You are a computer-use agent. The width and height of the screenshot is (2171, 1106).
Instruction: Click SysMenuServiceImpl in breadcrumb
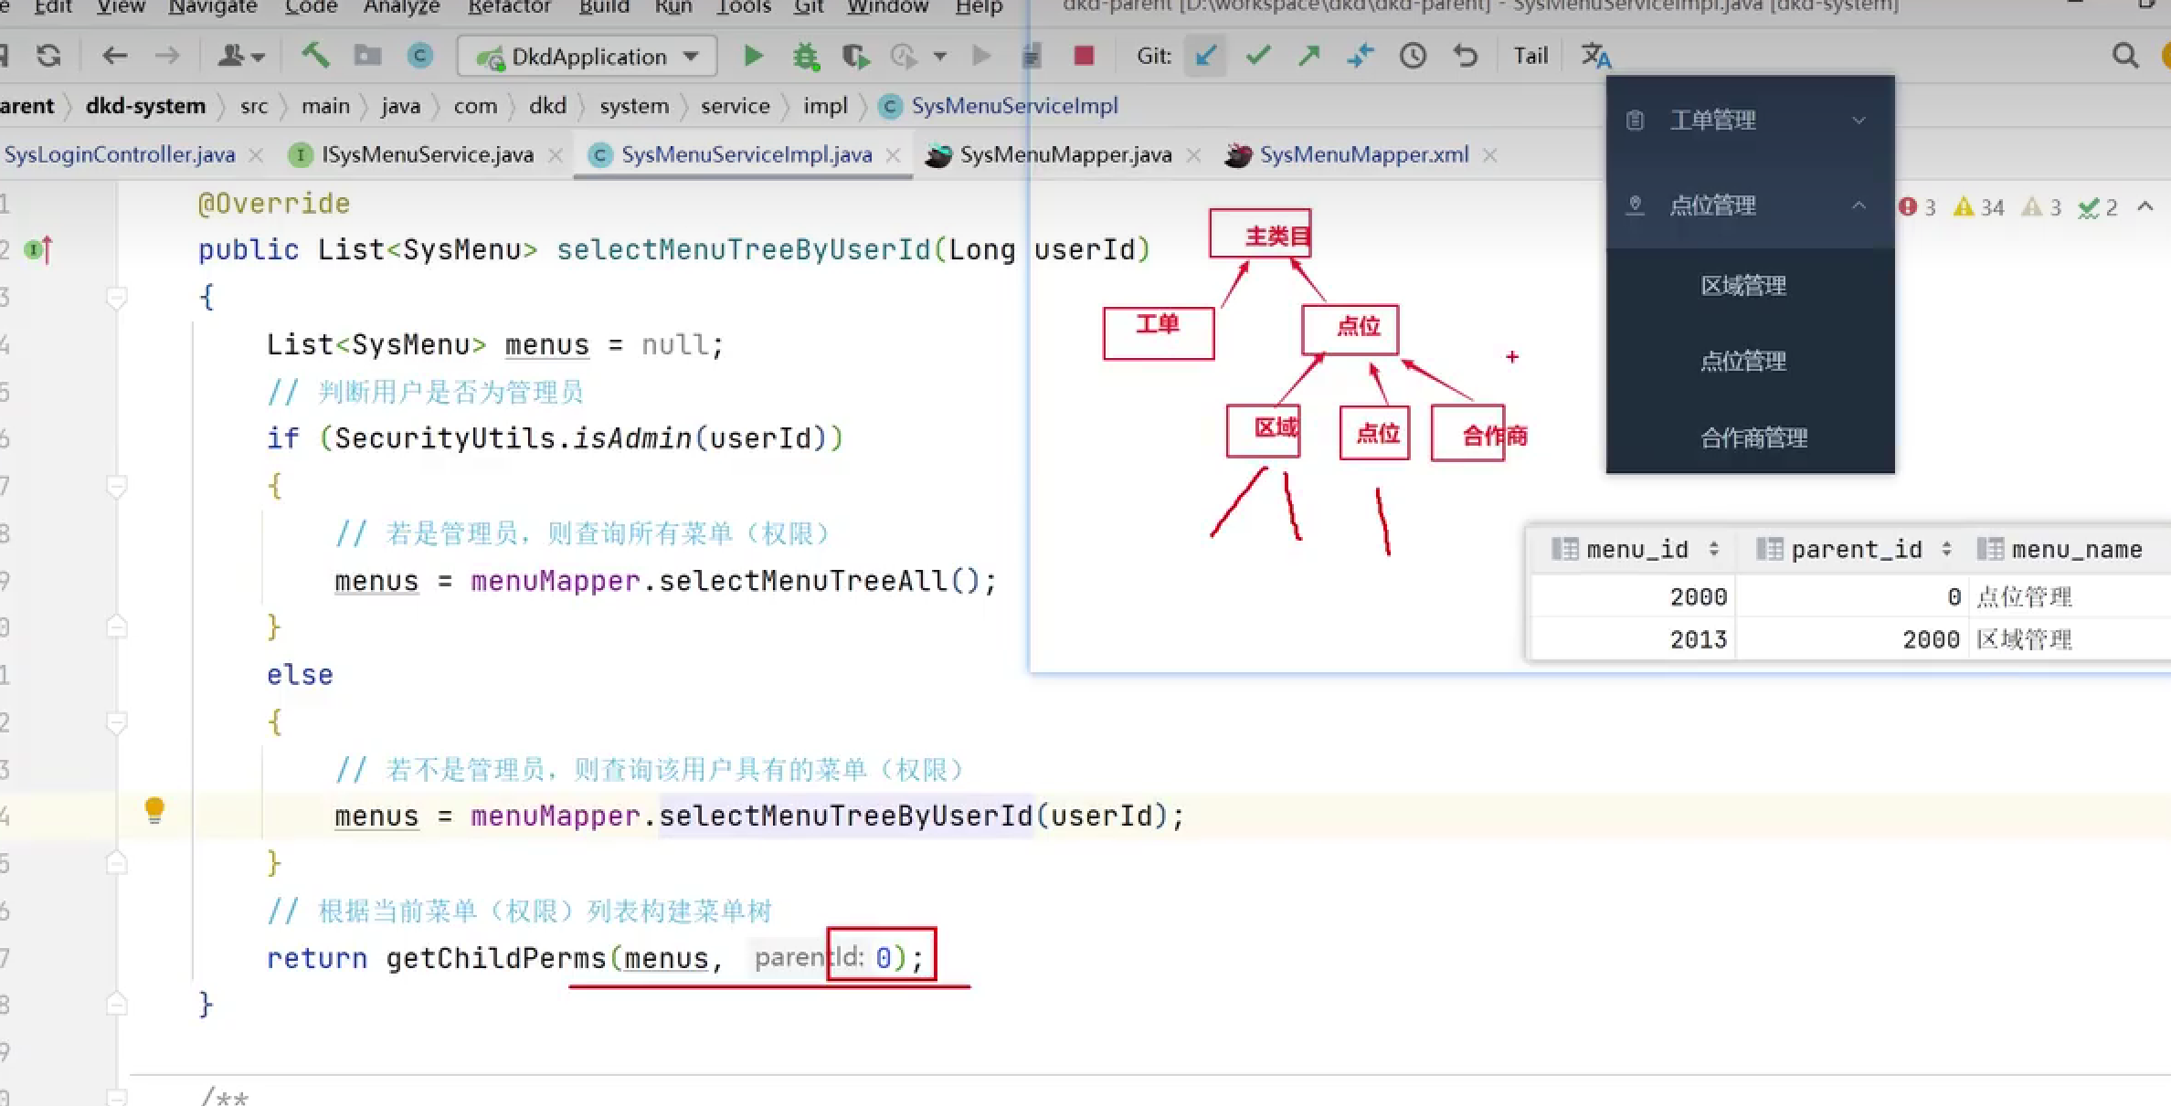click(1014, 106)
